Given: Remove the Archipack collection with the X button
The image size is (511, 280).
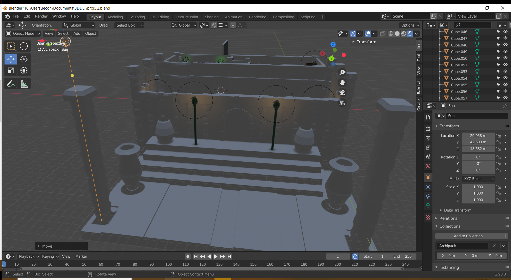Looking at the screenshot, I should click(494, 246).
